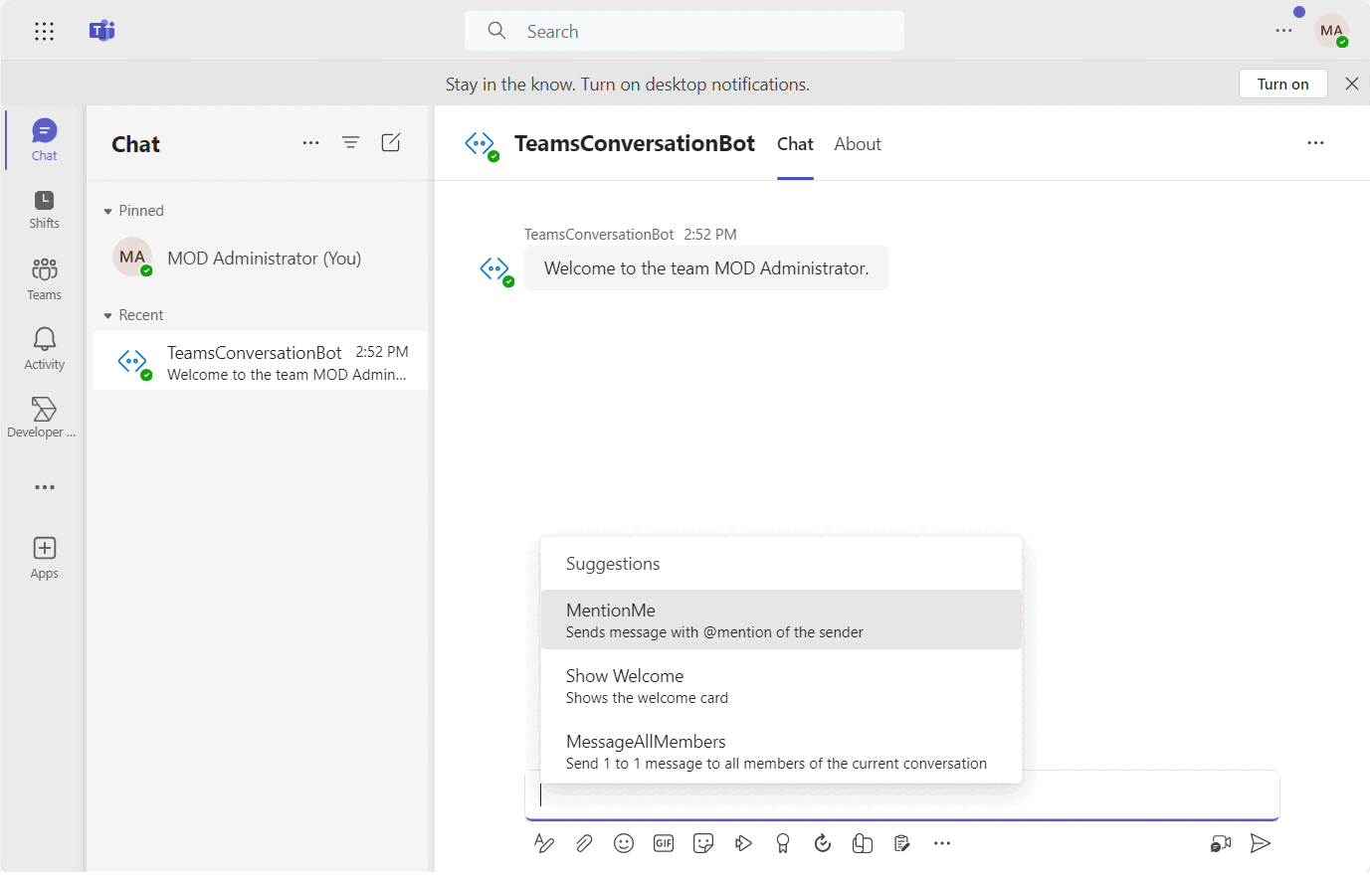Switch to the Chat tab
Screen dimensions: 1370x876
pyautogui.click(x=795, y=144)
